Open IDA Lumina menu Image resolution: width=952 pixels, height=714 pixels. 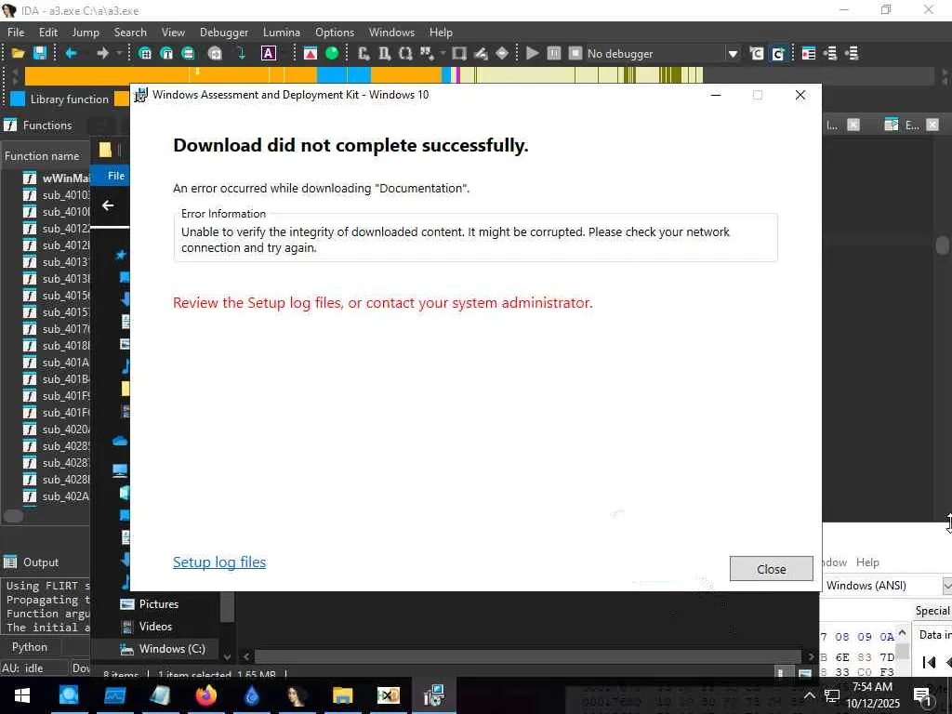click(282, 33)
